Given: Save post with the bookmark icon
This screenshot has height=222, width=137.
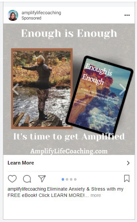Looking at the screenshot, I should pos(127,178).
